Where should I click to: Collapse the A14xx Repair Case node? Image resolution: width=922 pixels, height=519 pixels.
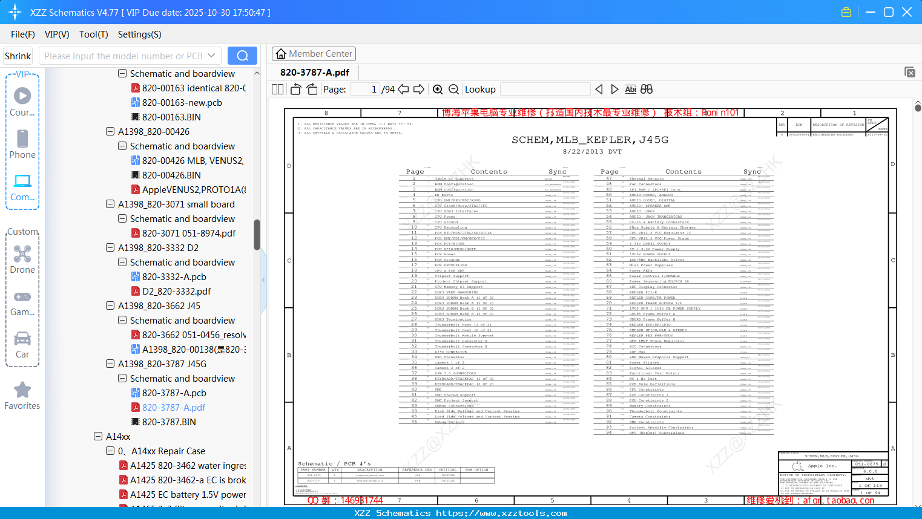pyautogui.click(x=110, y=451)
